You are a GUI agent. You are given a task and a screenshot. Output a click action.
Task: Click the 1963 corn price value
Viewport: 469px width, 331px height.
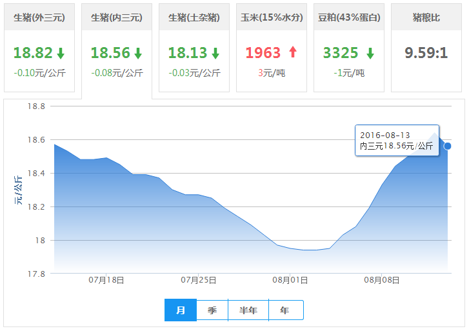click(x=263, y=53)
